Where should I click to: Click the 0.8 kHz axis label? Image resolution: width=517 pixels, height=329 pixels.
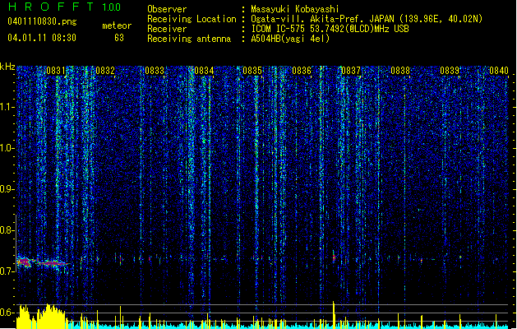coord(7,230)
